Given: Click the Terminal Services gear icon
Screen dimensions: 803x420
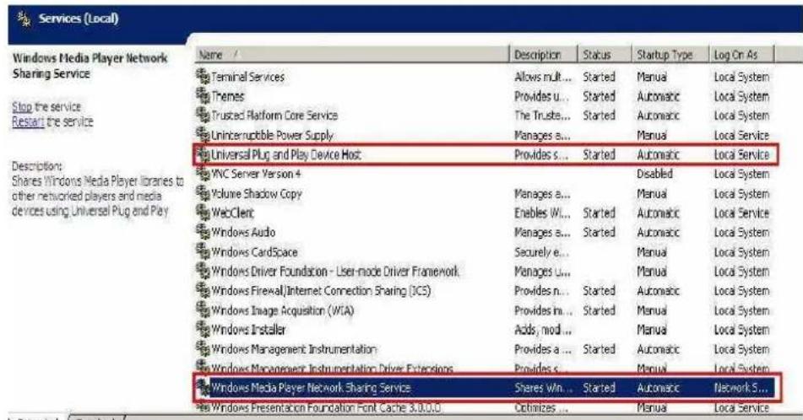Looking at the screenshot, I should [203, 77].
